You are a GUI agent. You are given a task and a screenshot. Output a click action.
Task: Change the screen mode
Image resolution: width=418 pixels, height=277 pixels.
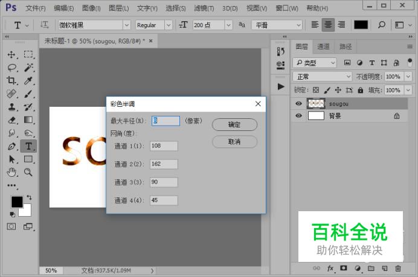[28, 227]
